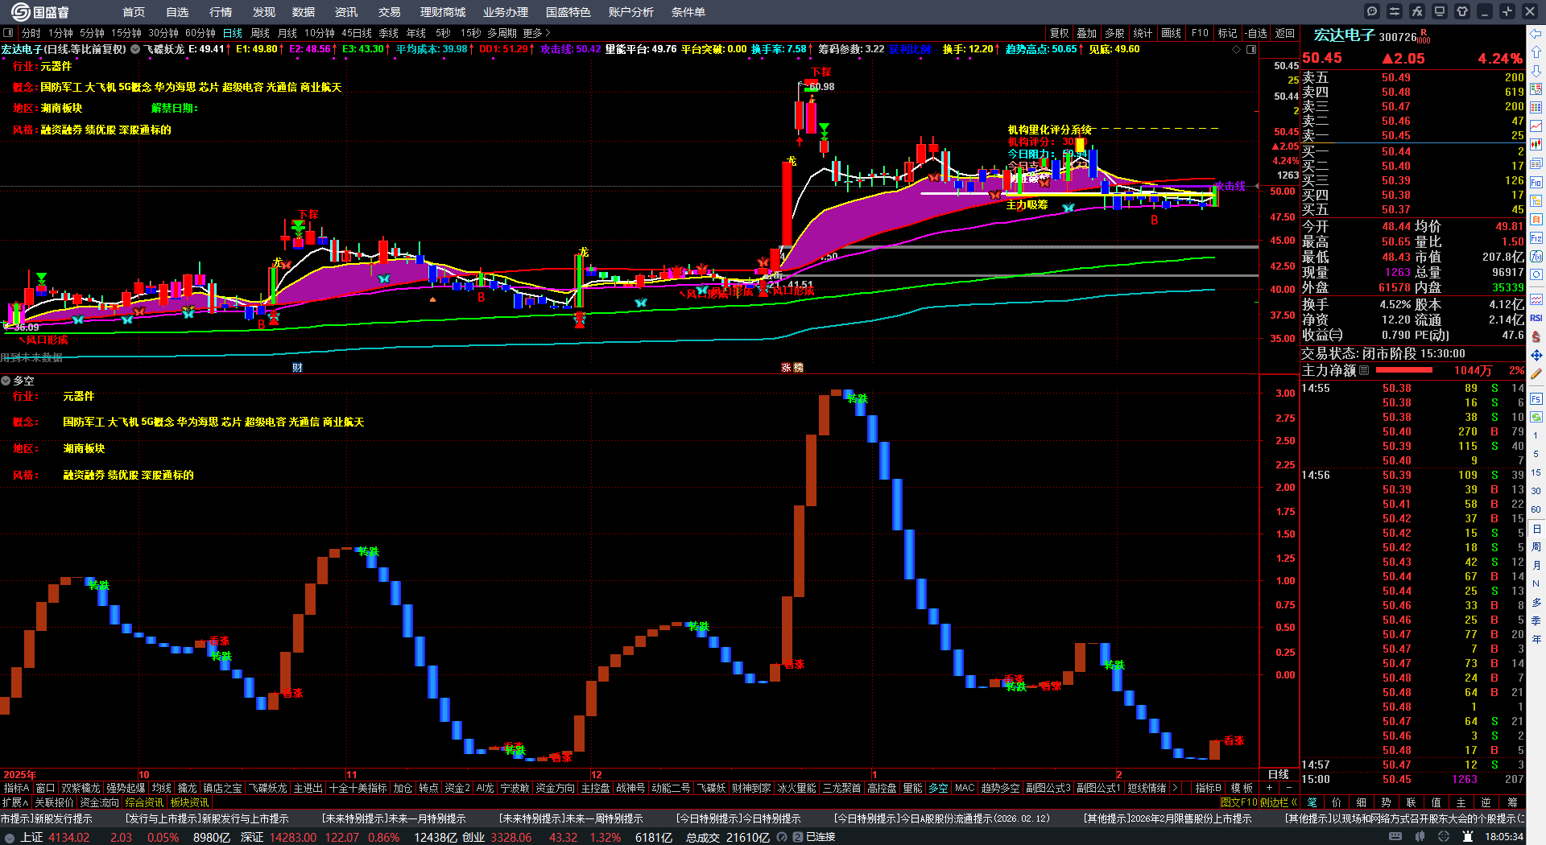Click the list icon beside 主力净额
This screenshot has width=1546, height=845.
pyautogui.click(x=1364, y=370)
